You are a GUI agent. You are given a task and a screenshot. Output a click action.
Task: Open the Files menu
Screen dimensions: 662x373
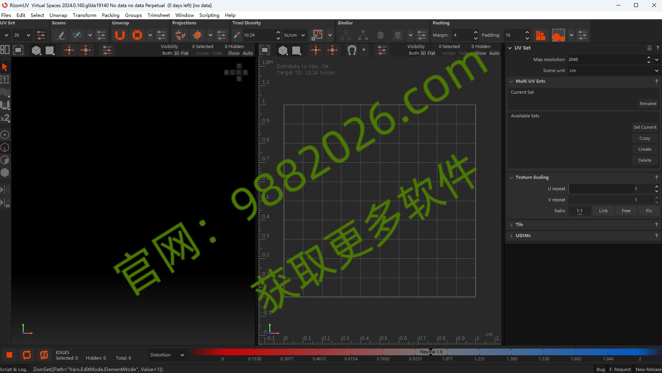(6, 15)
